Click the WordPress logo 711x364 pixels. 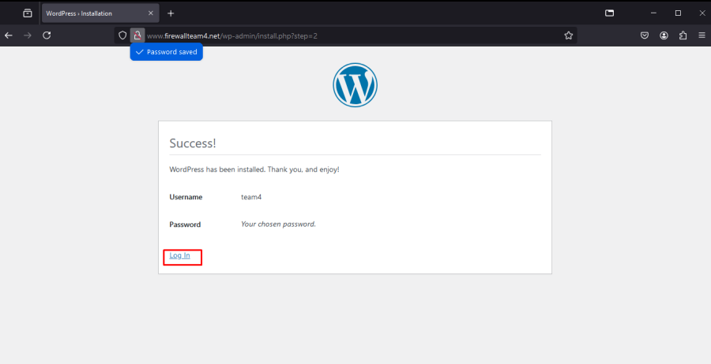(355, 85)
